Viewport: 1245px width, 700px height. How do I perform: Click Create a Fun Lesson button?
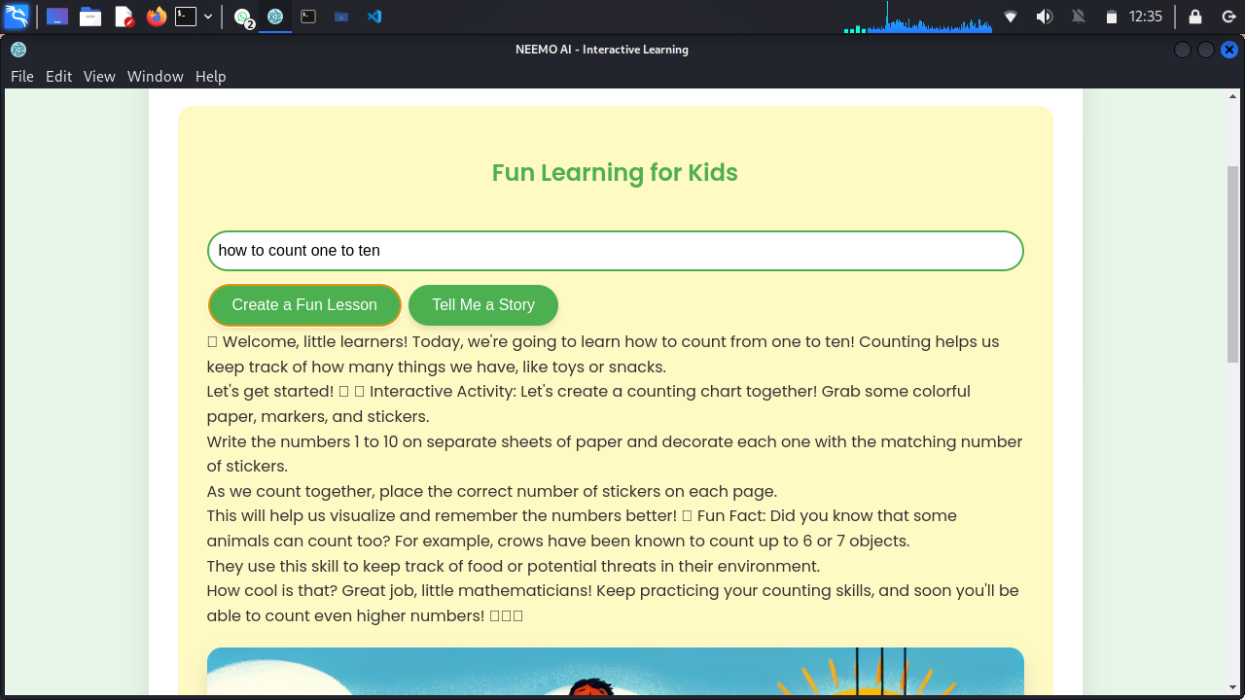304,305
